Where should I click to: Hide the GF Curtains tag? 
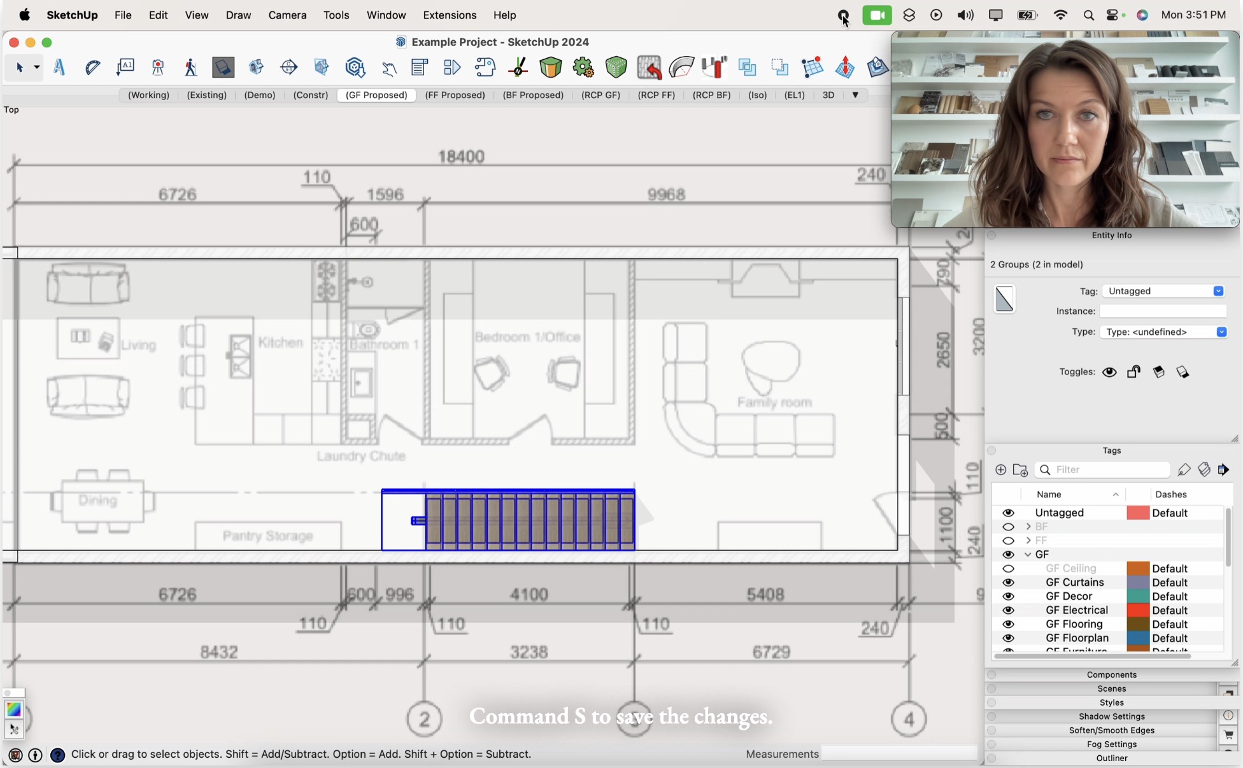tap(1009, 583)
